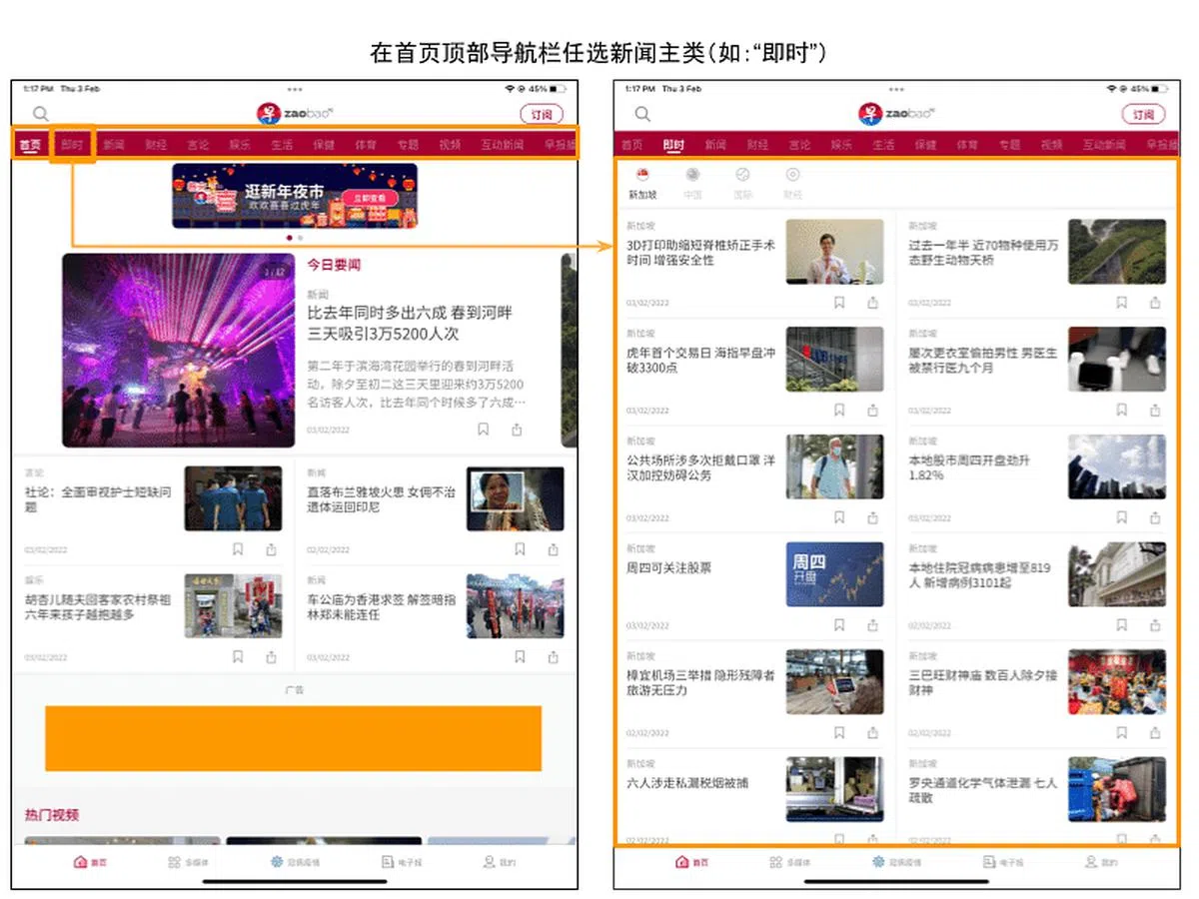Open the '比去年同时多出六成 春到河畔' headline
The width and height of the screenshot is (1199, 899).
[410, 323]
